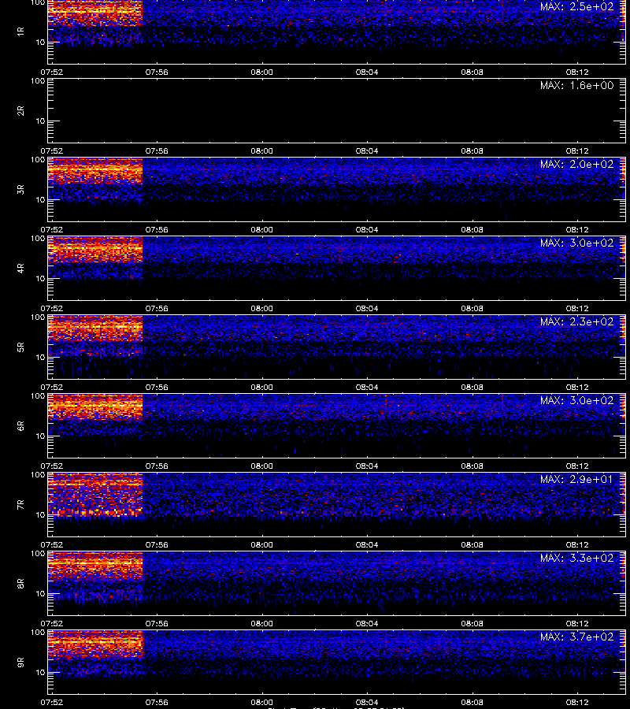Click the MAX: 3.0e+02 label in panel 4R

pos(576,243)
